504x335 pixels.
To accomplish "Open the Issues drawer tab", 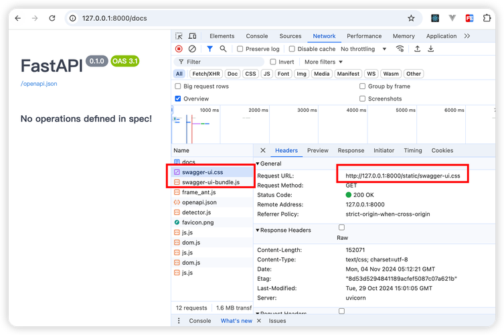I will coord(277,321).
